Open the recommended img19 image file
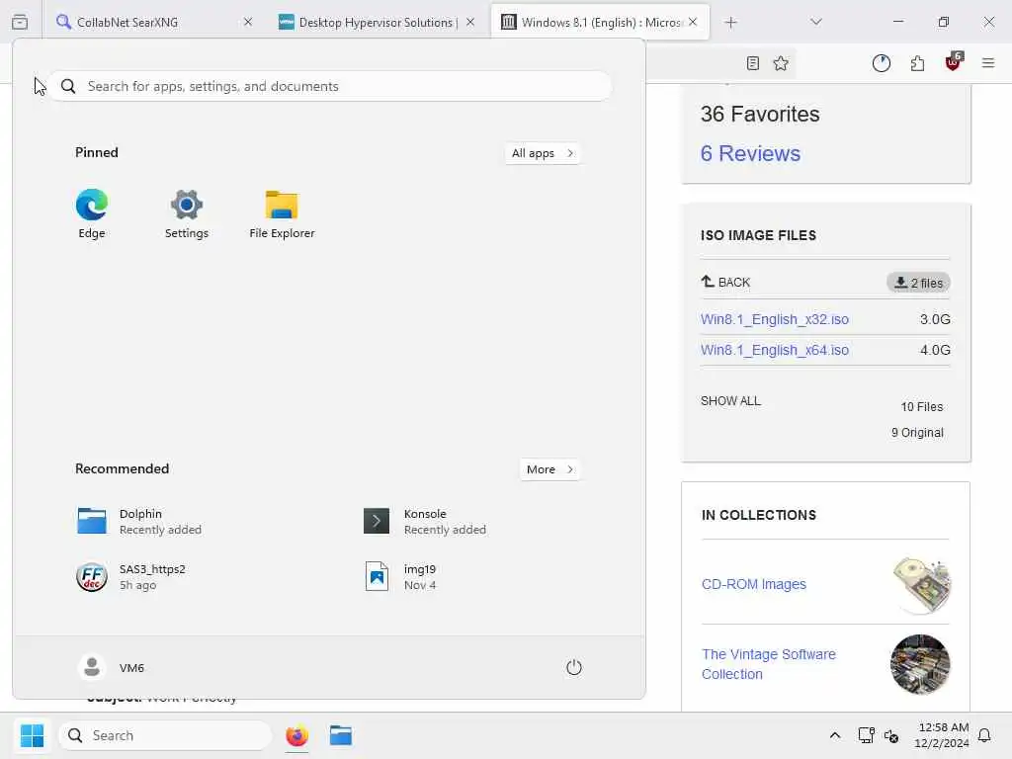 (x=401, y=577)
